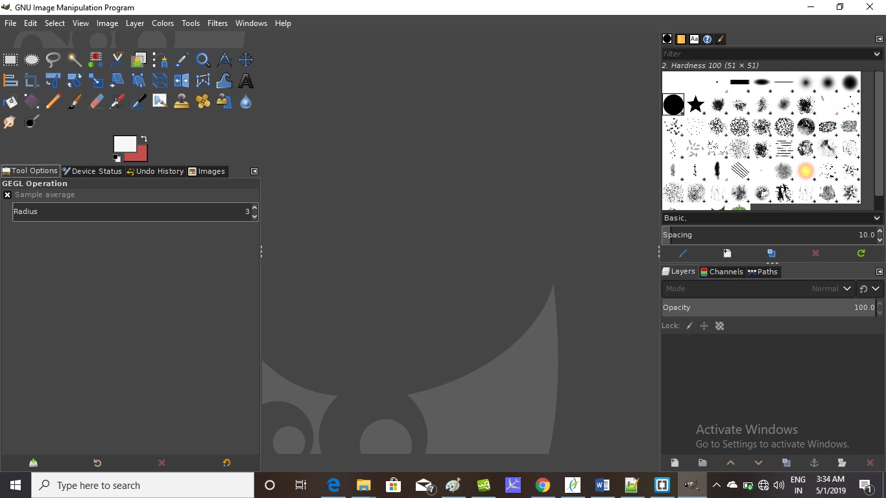Image resolution: width=886 pixels, height=498 pixels.
Task: Pick the Bucket Fill tool
Action: click(x=10, y=102)
